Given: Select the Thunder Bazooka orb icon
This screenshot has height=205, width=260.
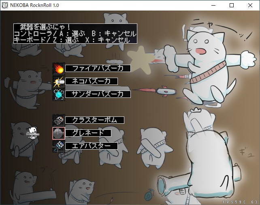Looking at the screenshot, I should coord(59,94).
